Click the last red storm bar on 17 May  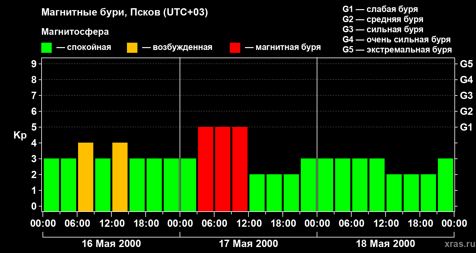(240, 169)
